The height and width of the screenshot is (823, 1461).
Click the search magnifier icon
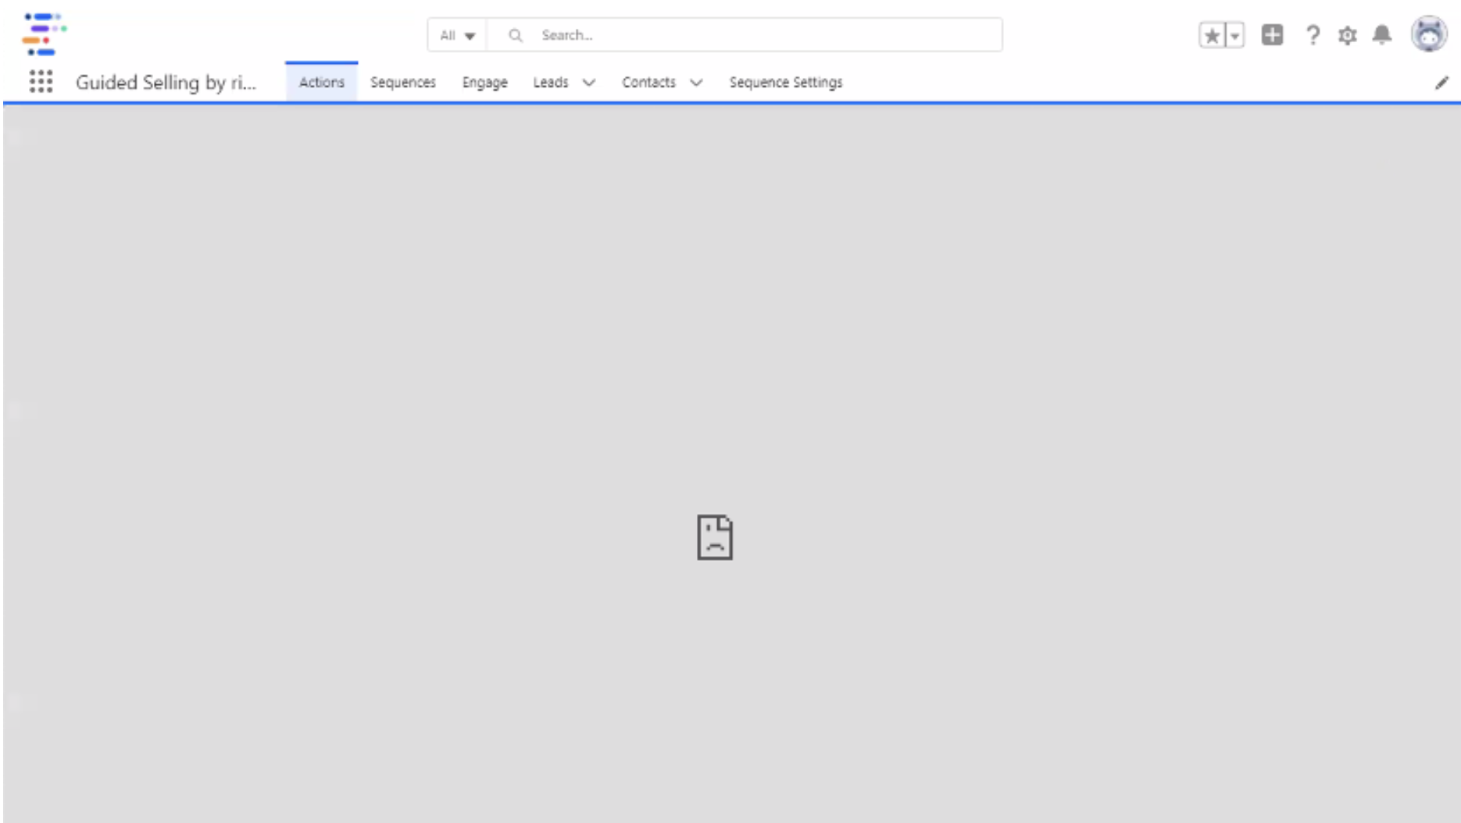coord(516,35)
